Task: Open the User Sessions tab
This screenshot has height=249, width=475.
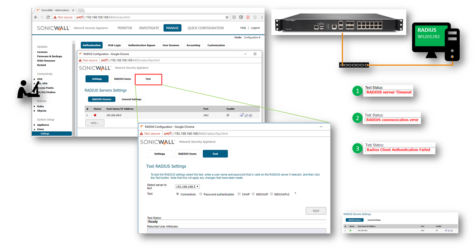Action: tap(171, 45)
